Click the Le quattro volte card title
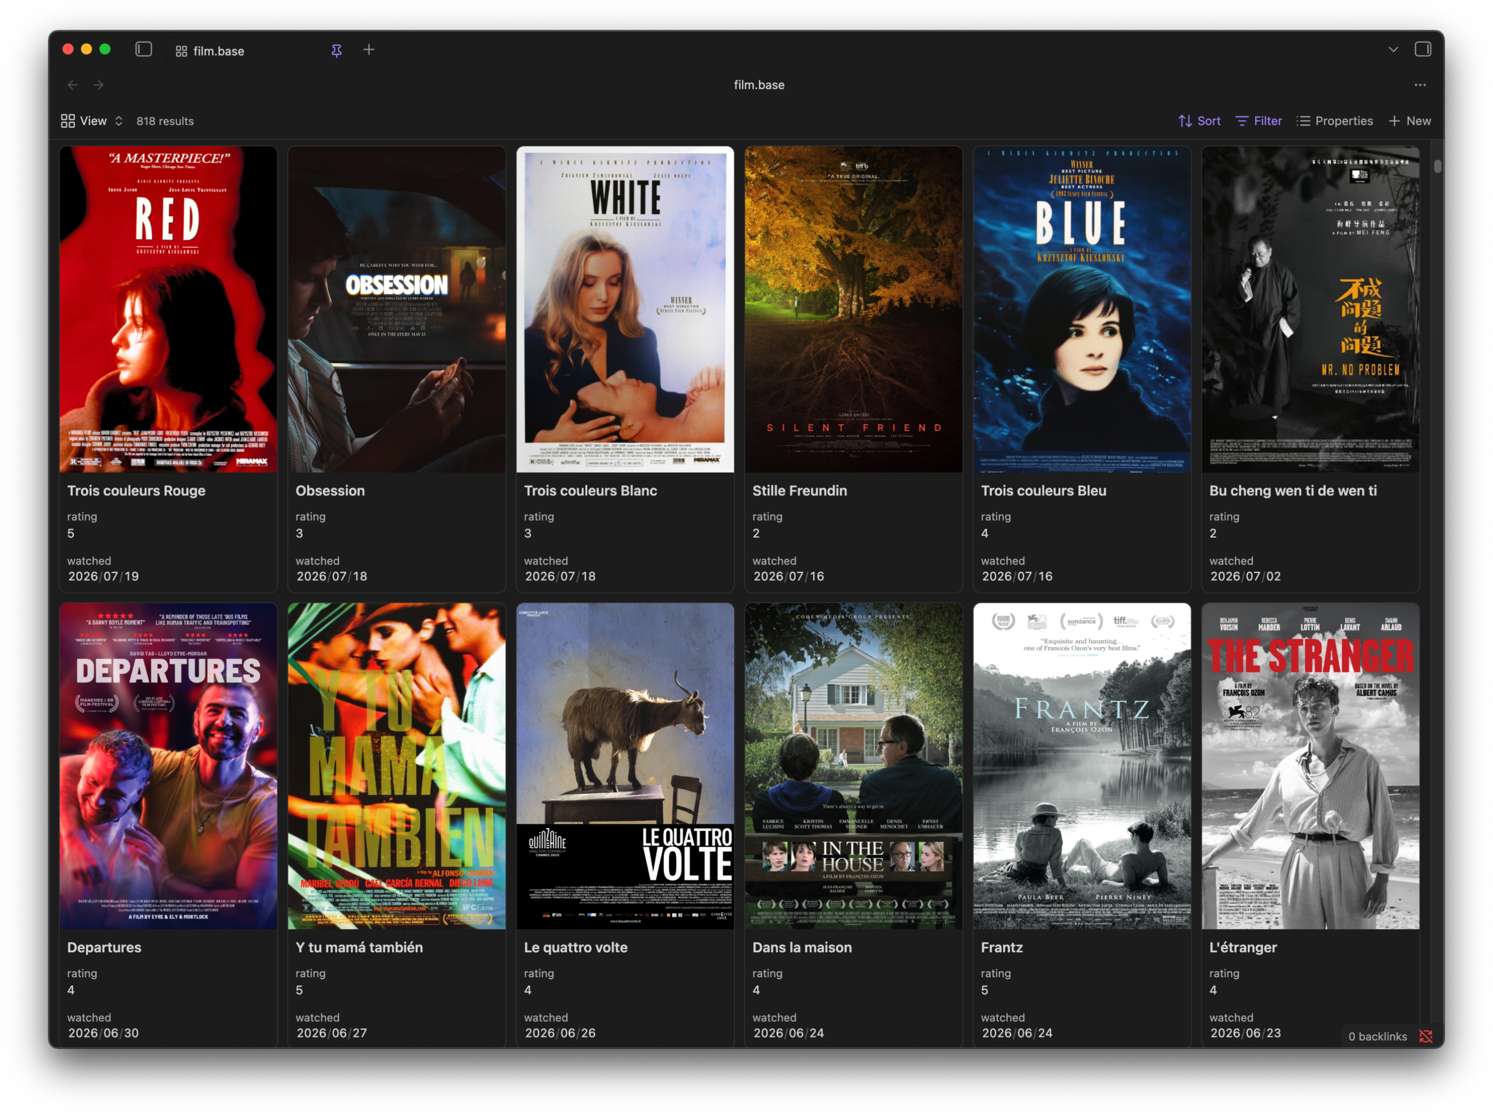The width and height of the screenshot is (1493, 1112). click(x=575, y=947)
